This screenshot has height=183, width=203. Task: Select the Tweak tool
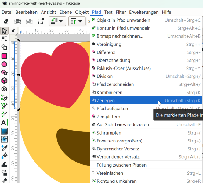(4, 165)
